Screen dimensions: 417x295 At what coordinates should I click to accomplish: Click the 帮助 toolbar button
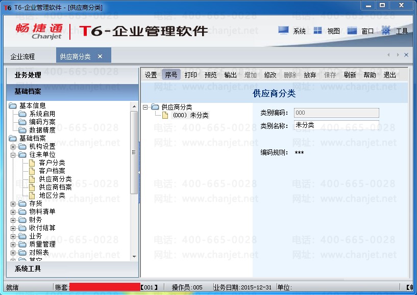370,75
